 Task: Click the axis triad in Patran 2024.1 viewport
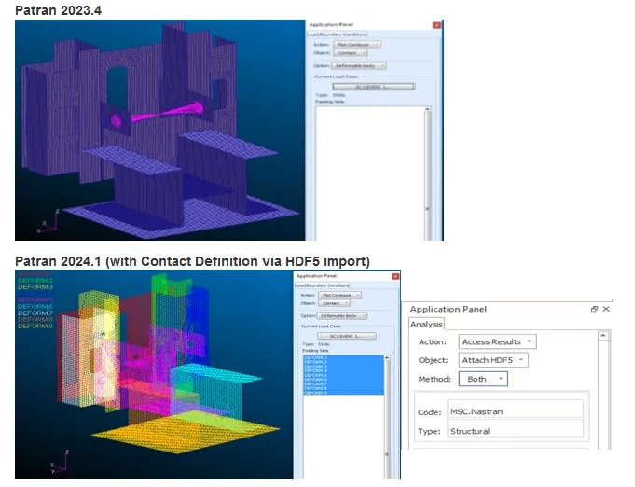pos(60,462)
